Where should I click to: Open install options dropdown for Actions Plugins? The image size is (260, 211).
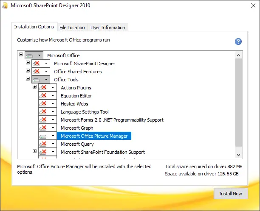click(x=53, y=87)
